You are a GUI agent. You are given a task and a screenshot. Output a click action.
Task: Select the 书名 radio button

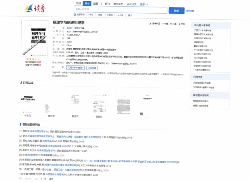tap(87, 15)
